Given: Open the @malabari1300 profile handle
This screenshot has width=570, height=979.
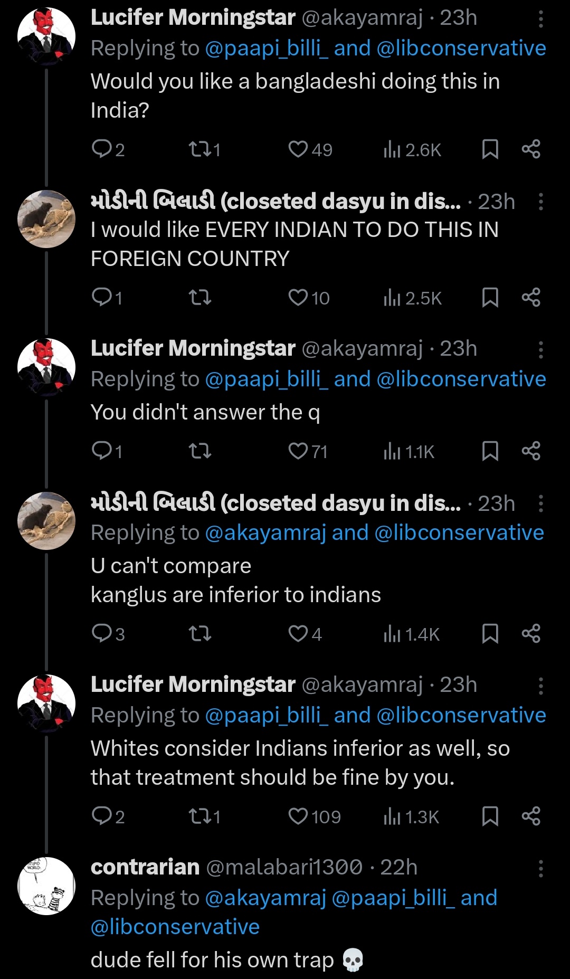Looking at the screenshot, I should coord(284,867).
